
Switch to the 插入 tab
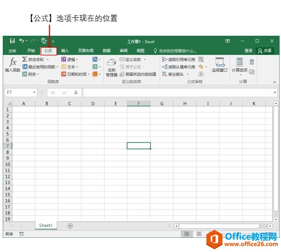tap(65, 51)
